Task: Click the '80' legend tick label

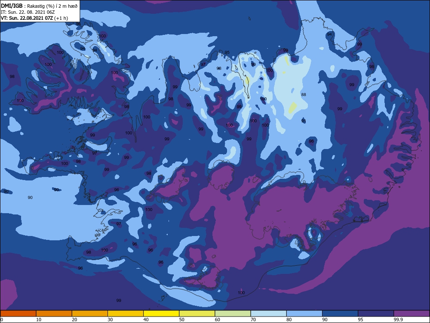Action: coord(289,320)
